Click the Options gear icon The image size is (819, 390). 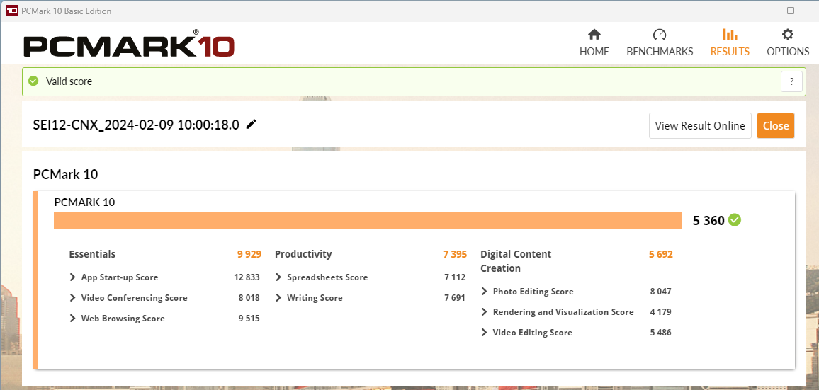(x=788, y=35)
